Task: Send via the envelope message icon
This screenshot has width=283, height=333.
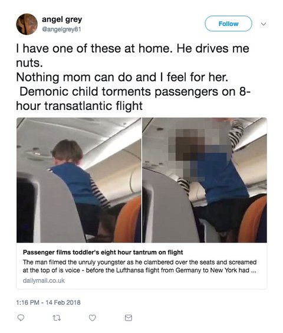Action: (129, 318)
